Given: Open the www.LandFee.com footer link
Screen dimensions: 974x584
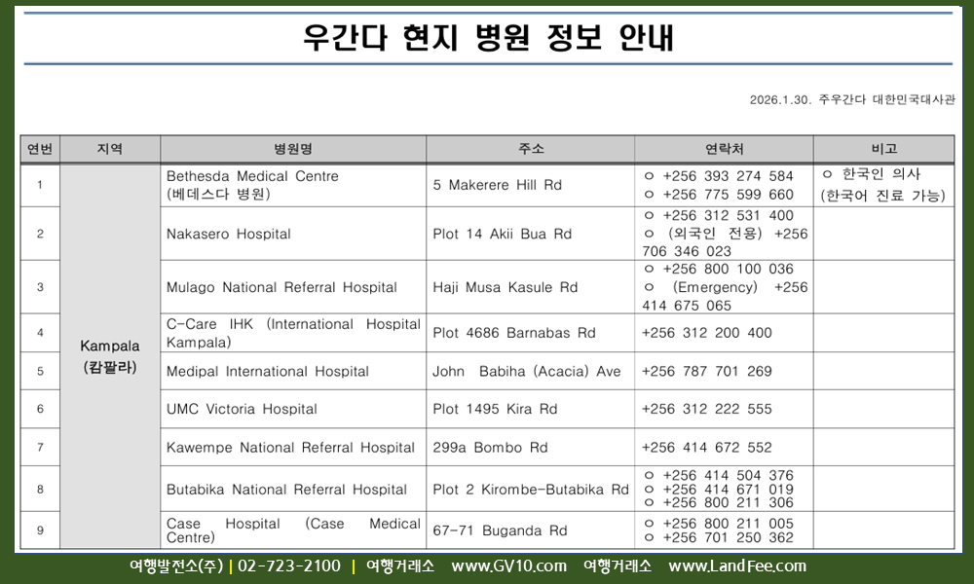Looking at the screenshot, I should 737,566.
